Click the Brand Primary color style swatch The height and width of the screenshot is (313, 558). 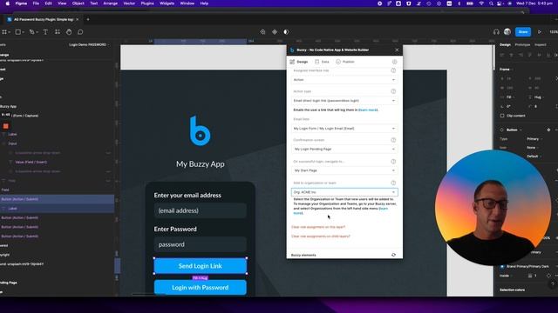tap(502, 266)
